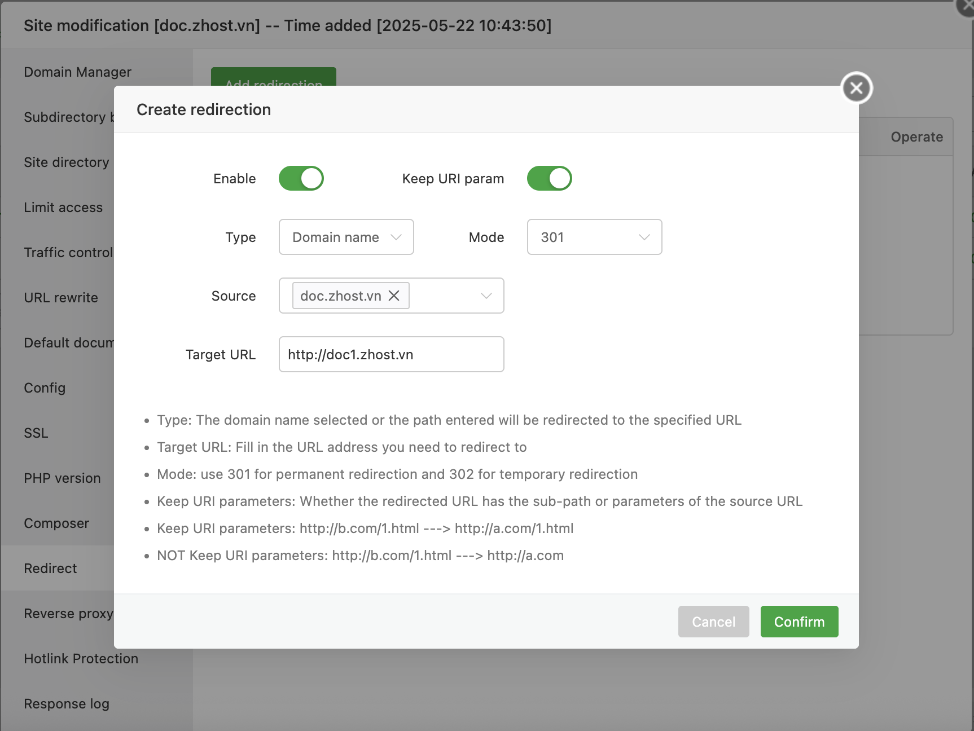Open the URL rewrite section
Image resolution: width=974 pixels, height=731 pixels.
[61, 298]
